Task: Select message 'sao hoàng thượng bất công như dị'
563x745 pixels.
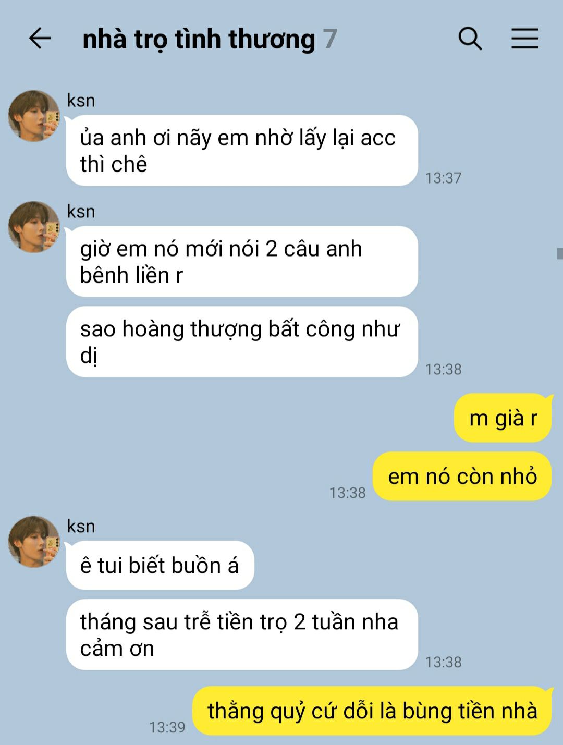Action: click(242, 341)
